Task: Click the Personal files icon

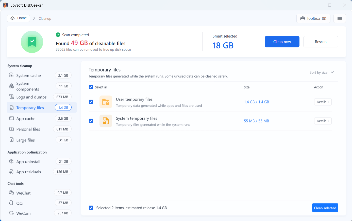Action: coord(11,129)
